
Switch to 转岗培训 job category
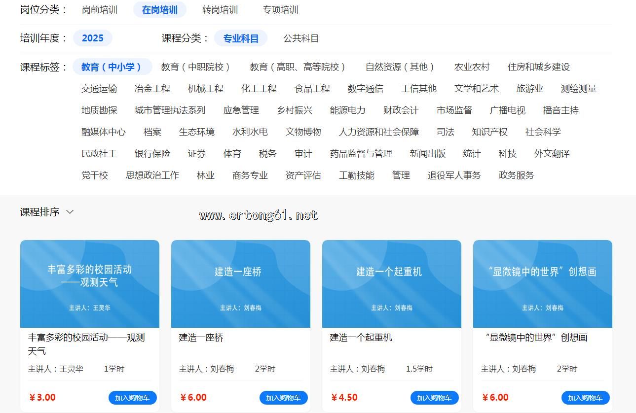coord(220,10)
